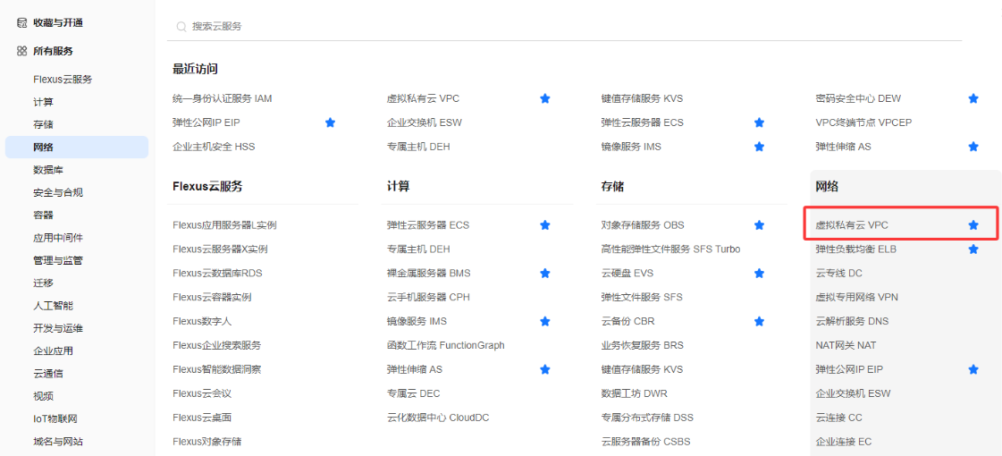
Task: Select 存储 sidebar category
Action: [x=44, y=124]
